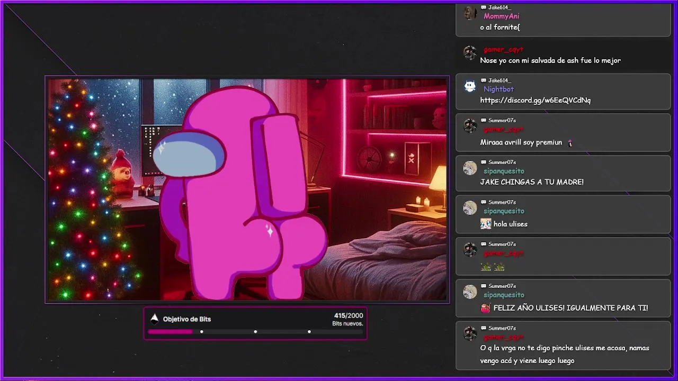
Task: Click the middle milestone dot on Bits bar
Action: coord(255,332)
